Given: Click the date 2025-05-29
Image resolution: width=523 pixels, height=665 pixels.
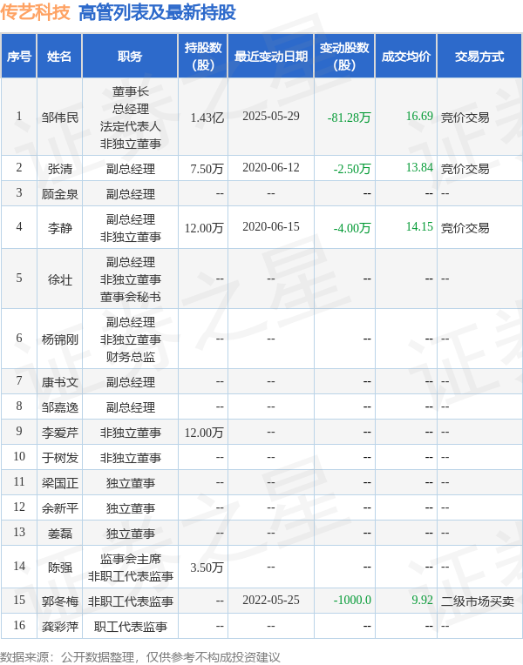Looking at the screenshot, I should coord(271,117).
